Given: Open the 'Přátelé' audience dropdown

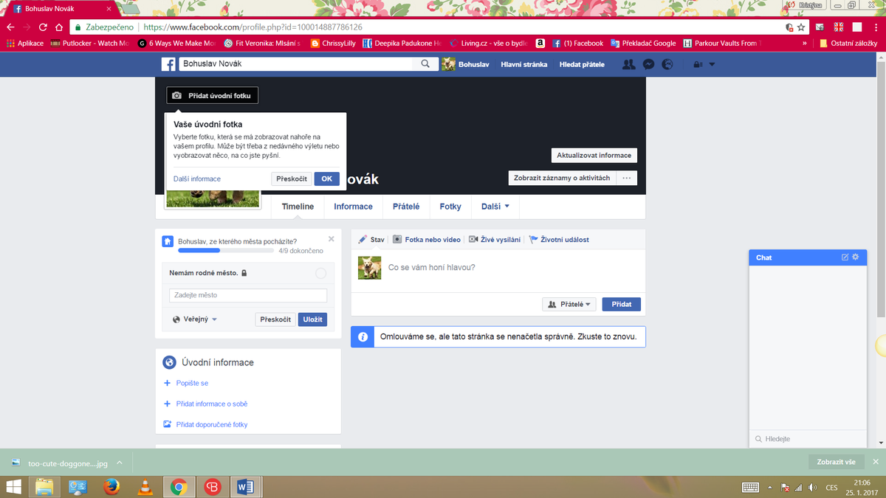Looking at the screenshot, I should click(569, 304).
